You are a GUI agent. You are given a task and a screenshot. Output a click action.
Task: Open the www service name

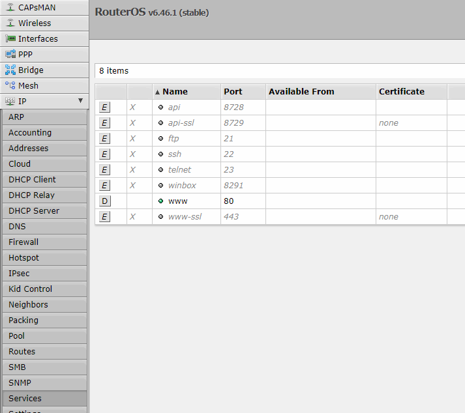(177, 201)
